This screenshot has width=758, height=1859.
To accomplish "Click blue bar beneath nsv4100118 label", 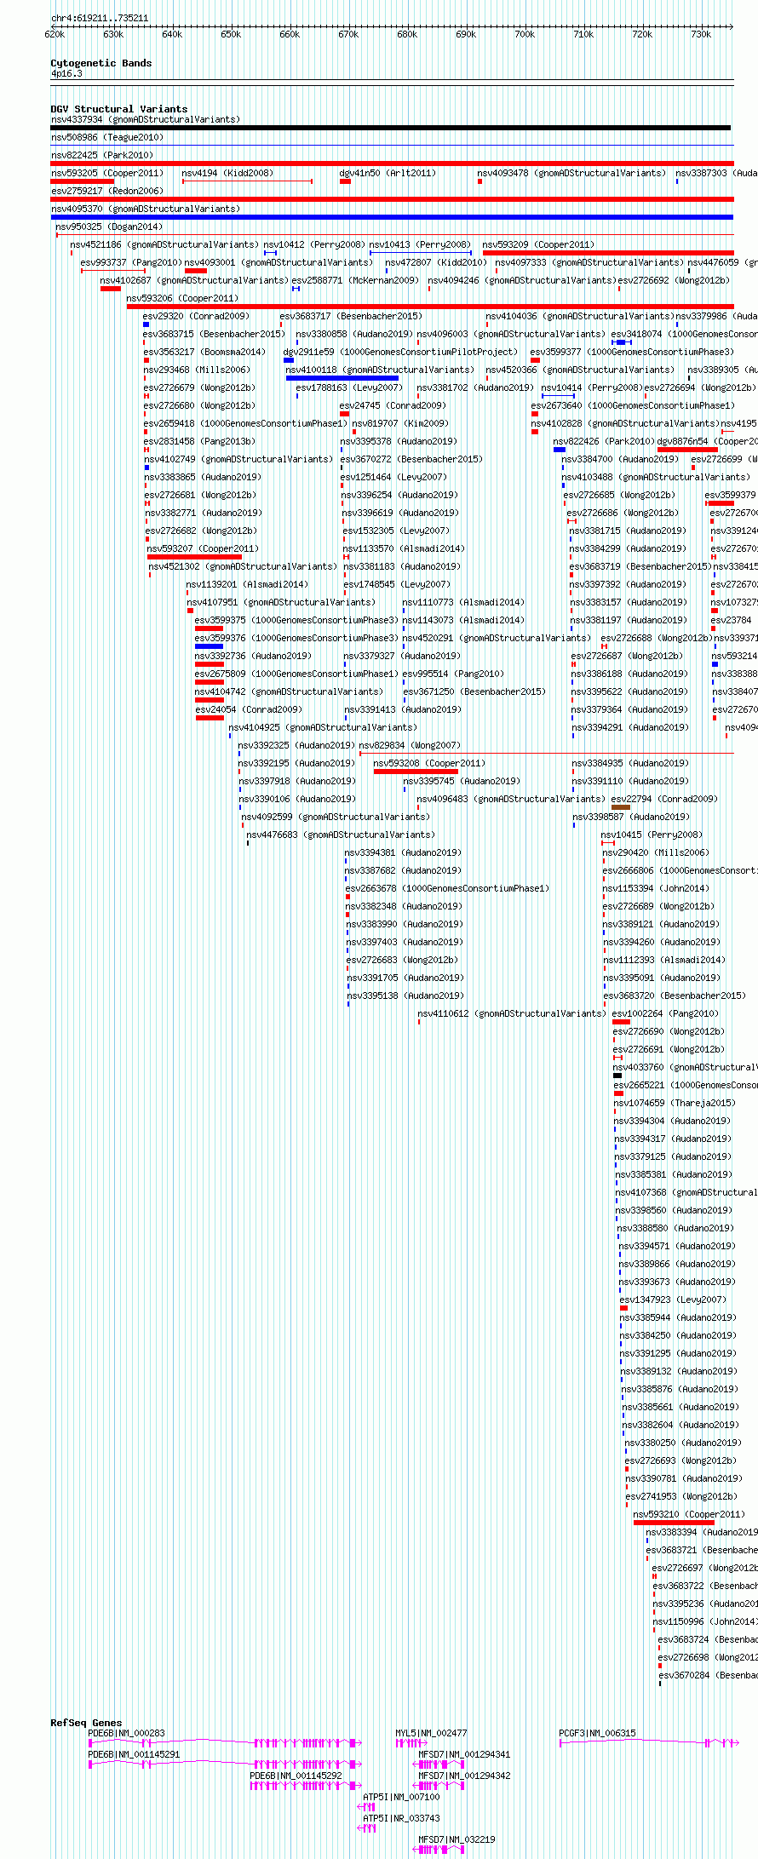I will pyautogui.click(x=342, y=378).
